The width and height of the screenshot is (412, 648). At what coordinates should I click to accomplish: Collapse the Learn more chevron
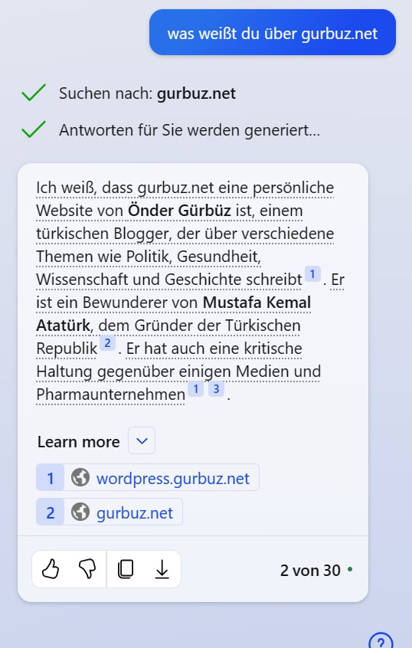pos(142,440)
